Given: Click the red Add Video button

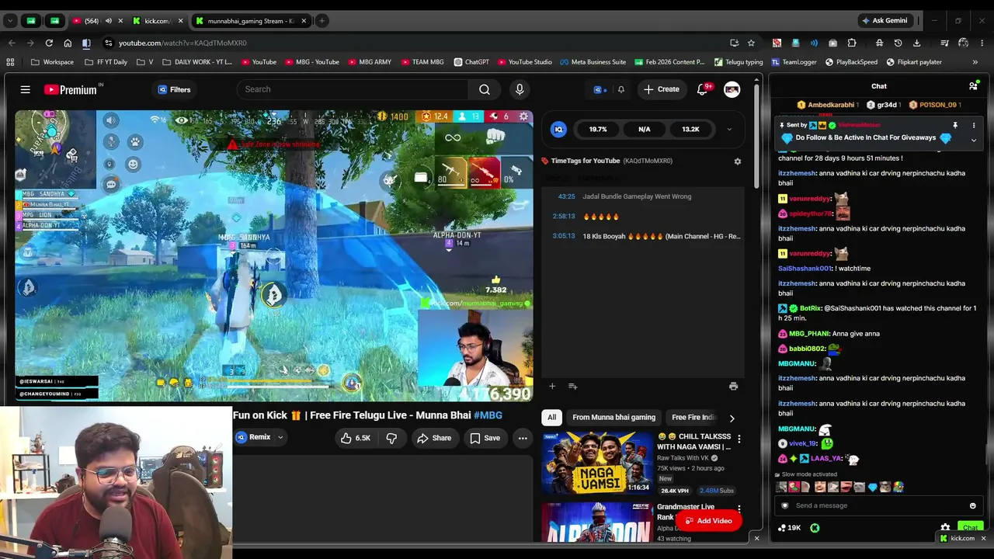Looking at the screenshot, I should 707,521.
